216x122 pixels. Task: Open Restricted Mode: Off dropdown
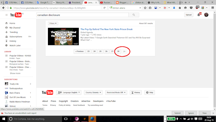point(116,93)
